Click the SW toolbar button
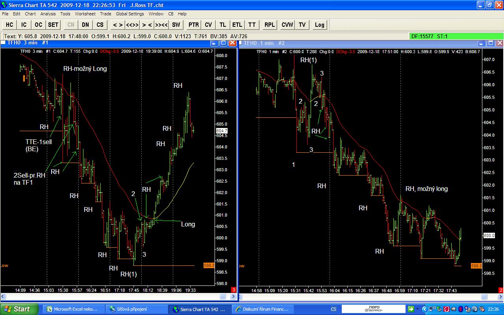The image size is (504, 315). coord(176,25)
